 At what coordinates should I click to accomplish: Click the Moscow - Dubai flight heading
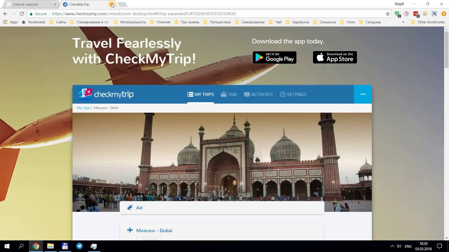[154, 230]
